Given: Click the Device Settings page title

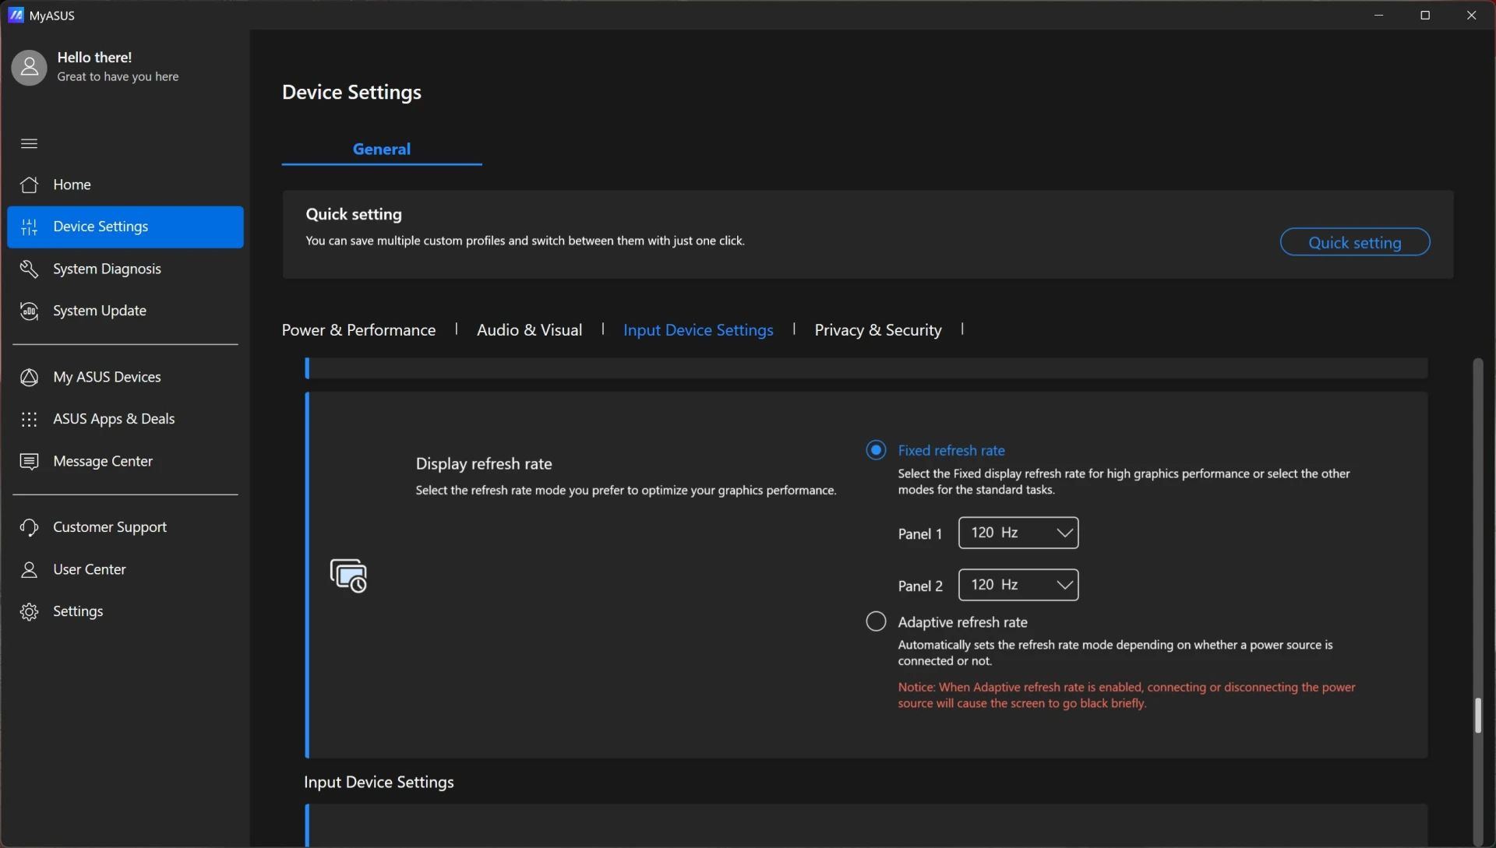Looking at the screenshot, I should (351, 93).
